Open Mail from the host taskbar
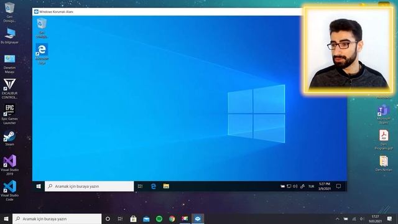Screen dimensions: 398x224 tap(146, 219)
